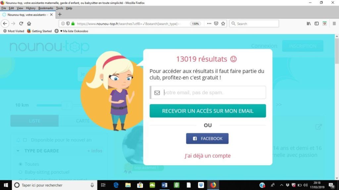Open the tracking protection shield panel
Screen dimensions: 339x190
68,23
